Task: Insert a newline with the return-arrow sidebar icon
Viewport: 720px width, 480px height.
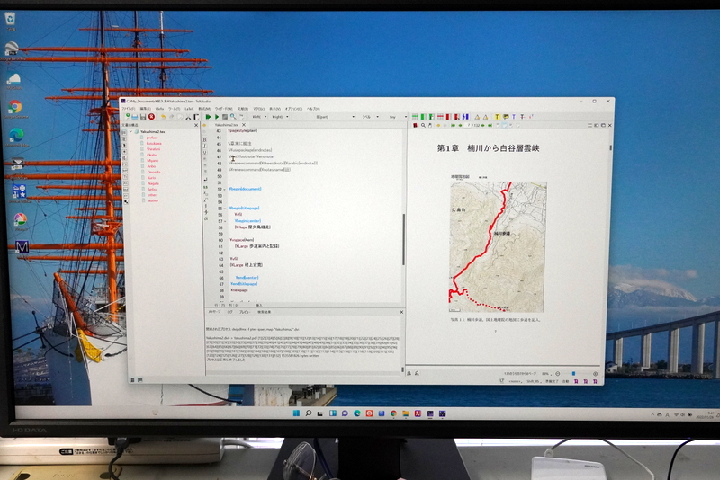Action: (x=205, y=179)
